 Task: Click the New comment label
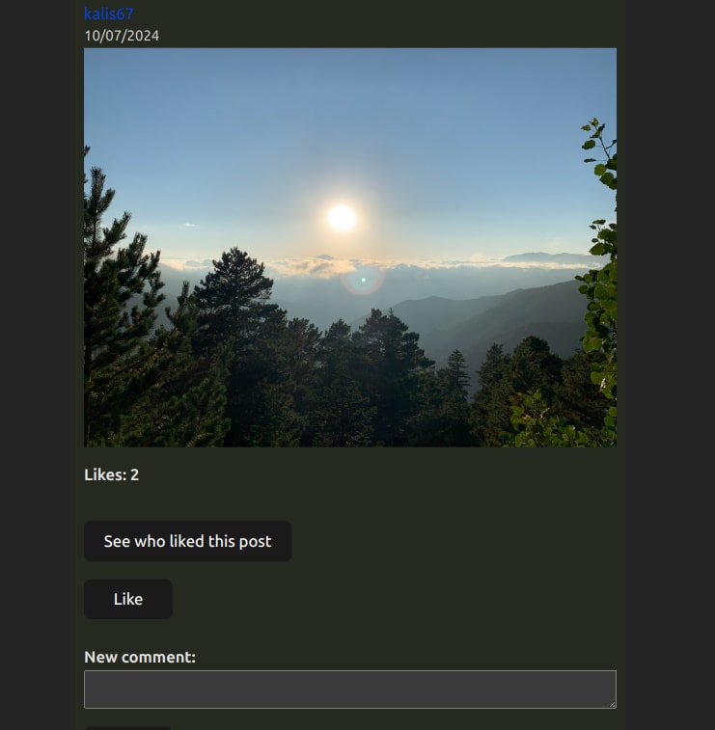[140, 657]
